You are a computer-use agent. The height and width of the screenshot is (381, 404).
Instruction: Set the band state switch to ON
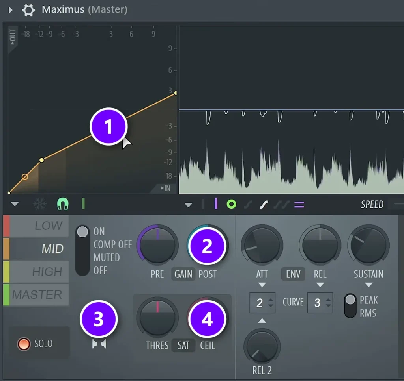coord(99,232)
